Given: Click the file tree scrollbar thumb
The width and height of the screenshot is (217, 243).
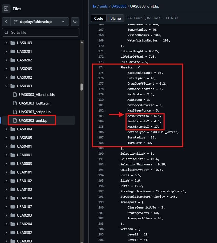Looking at the screenshot, I should [x=82, y=87].
